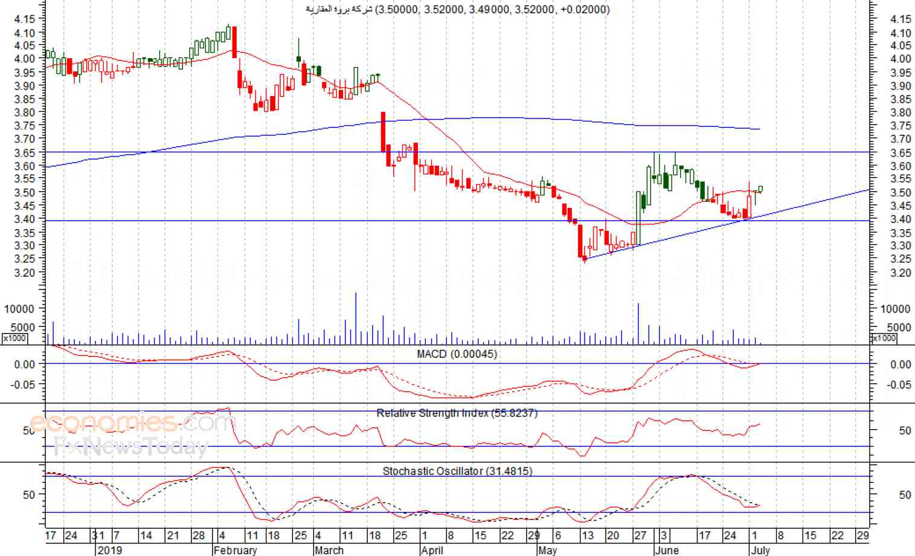This screenshot has width=915, height=556.
Task: Click 5000 on the right volume axis
Action: point(899,328)
